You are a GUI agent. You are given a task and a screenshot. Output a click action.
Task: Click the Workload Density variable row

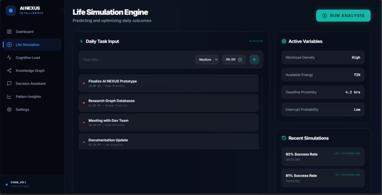click(323, 57)
